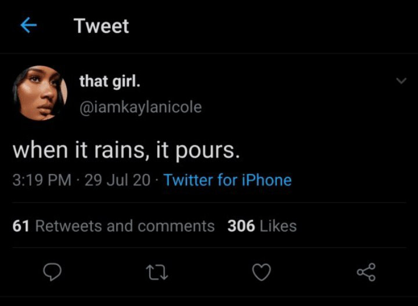This screenshot has width=418, height=306.
Task: Open the profile picture avatar
Action: coord(39,93)
